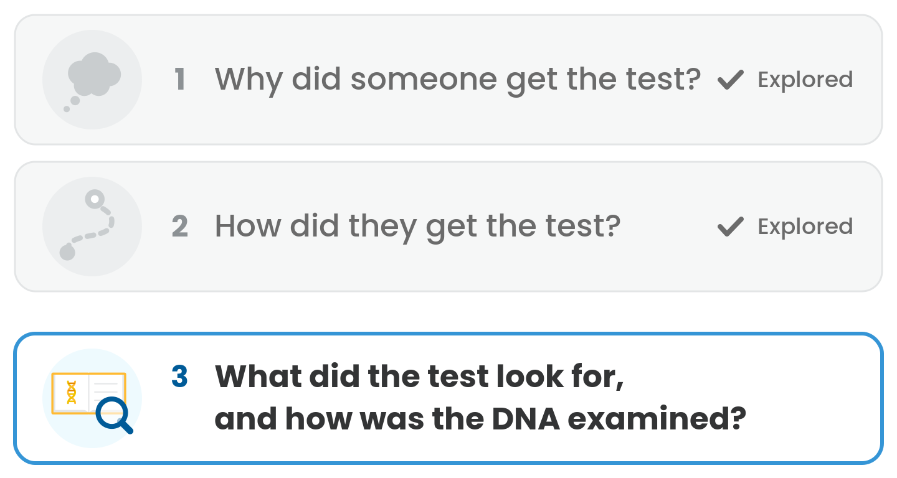Click the number 1 step label

(x=180, y=80)
